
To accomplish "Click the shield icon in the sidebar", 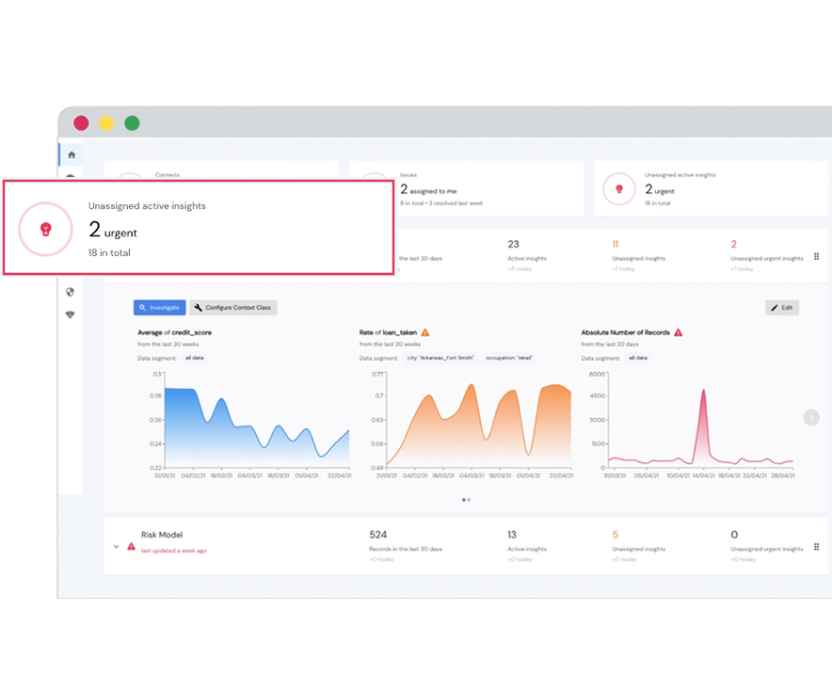I will (70, 292).
